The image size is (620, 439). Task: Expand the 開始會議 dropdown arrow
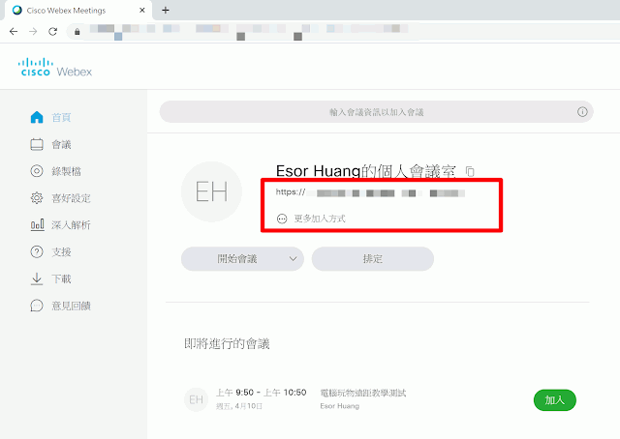tap(293, 259)
